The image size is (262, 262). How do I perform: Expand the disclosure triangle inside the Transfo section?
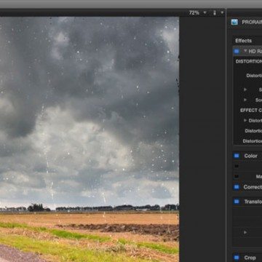click(245, 232)
